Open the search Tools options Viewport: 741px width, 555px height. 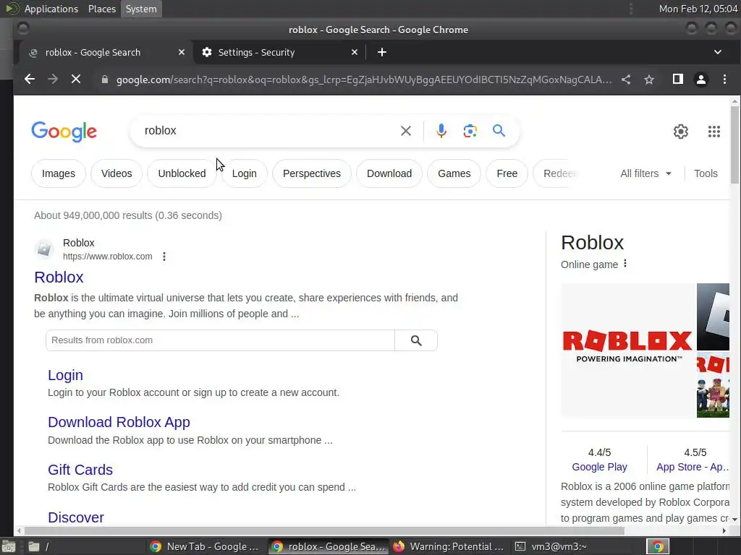pos(706,173)
